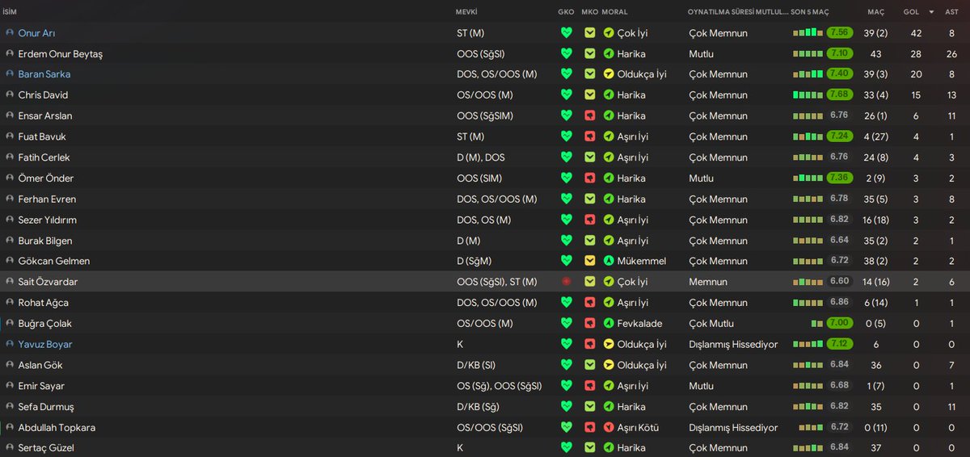Click the green heart condition icon for Onur Arı
970x457 pixels.
click(x=566, y=33)
